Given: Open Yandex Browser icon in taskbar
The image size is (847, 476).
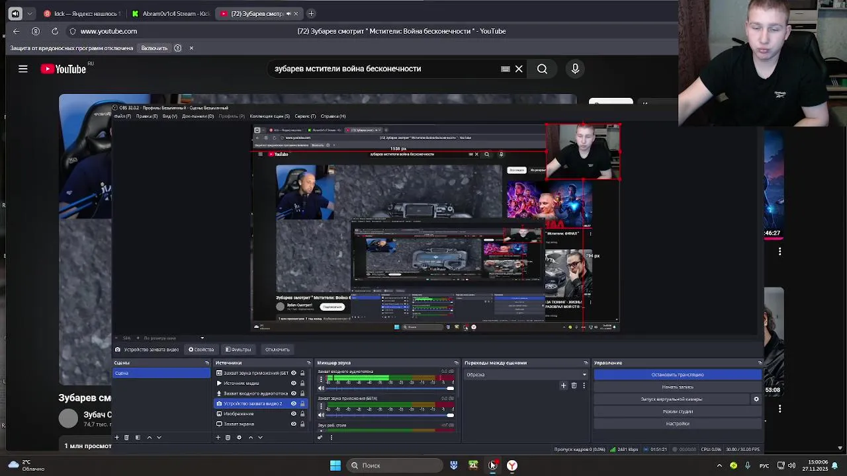Looking at the screenshot, I should tap(512, 465).
